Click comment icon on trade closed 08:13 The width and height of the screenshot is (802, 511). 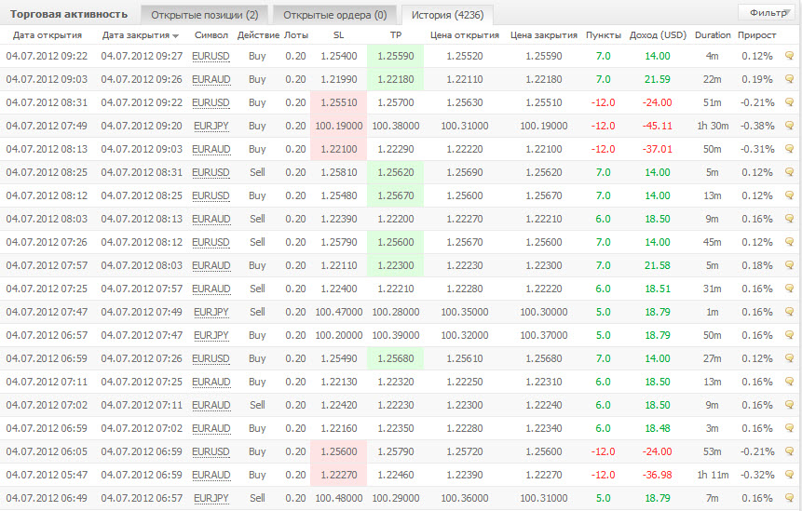click(789, 219)
